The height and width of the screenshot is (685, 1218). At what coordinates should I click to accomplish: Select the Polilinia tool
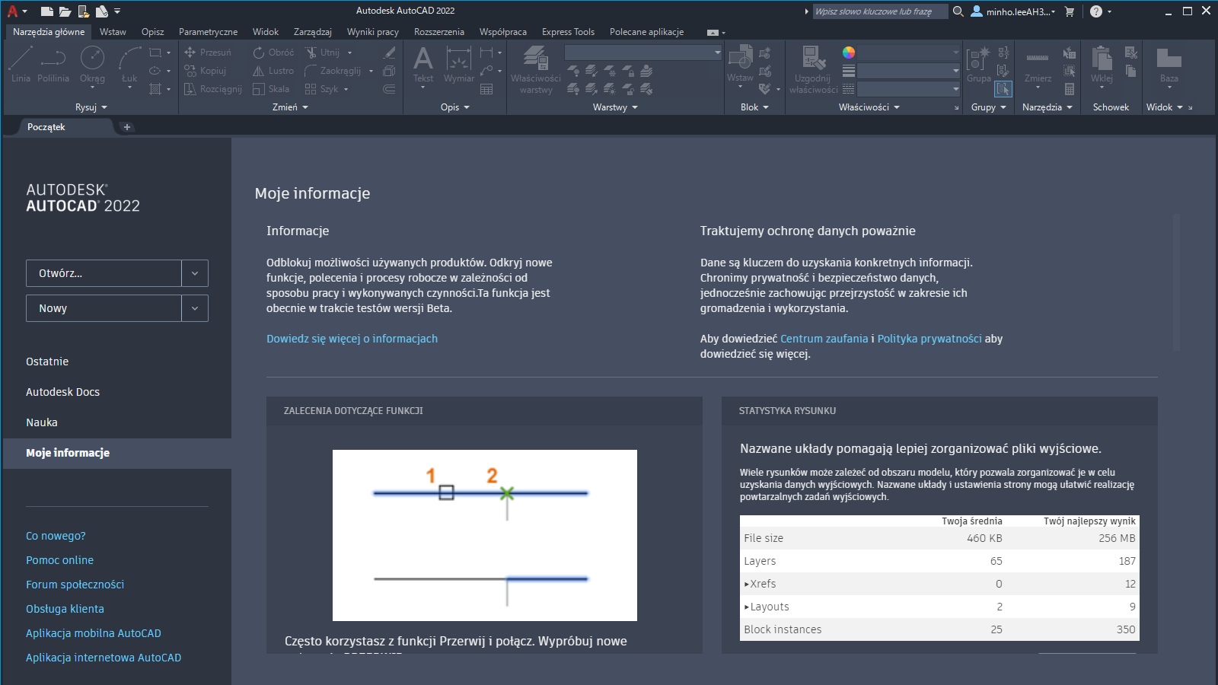[53, 64]
